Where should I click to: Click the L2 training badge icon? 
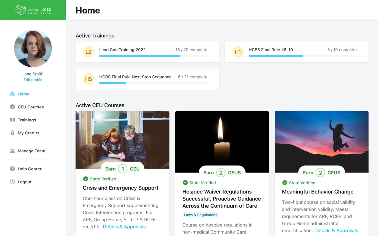click(x=88, y=52)
